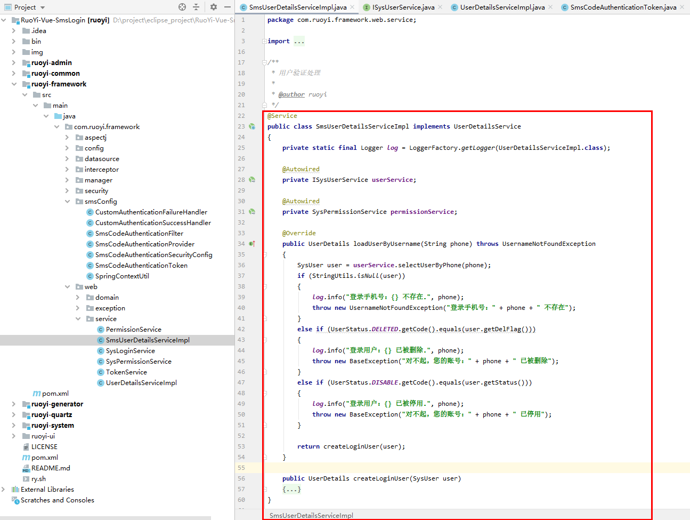Close the ISysUserService.java tab

440,7
